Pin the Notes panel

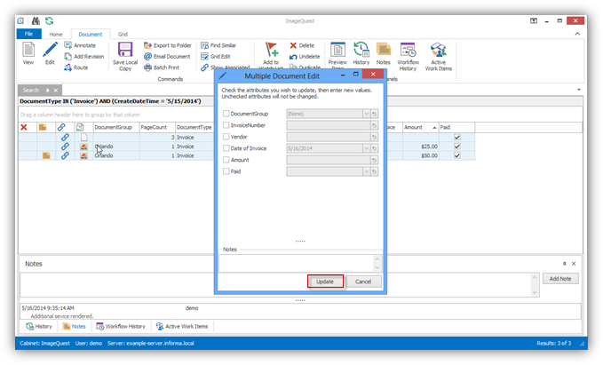tap(565, 264)
